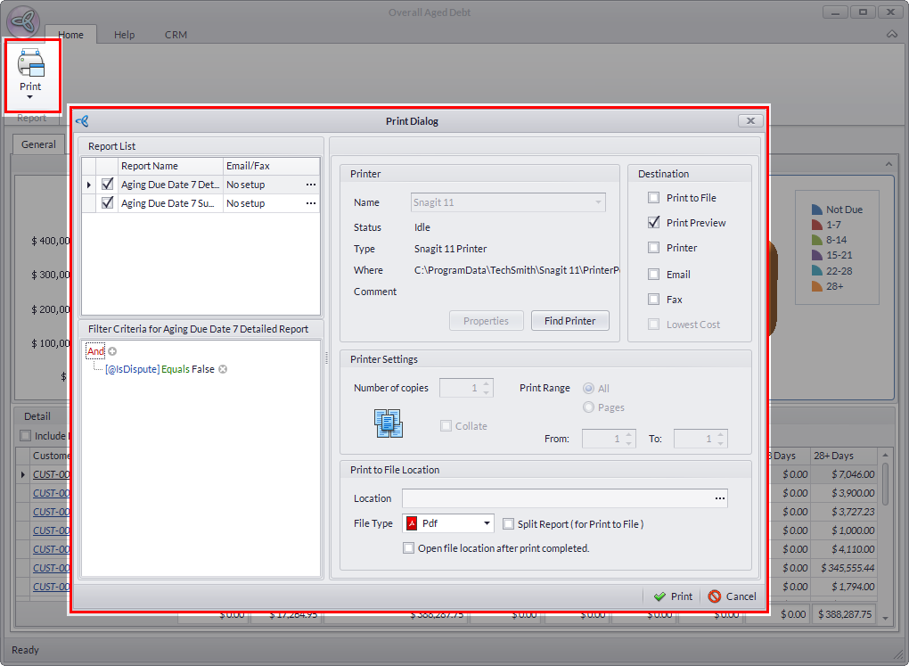Add a filter condition with plus icon

click(112, 351)
